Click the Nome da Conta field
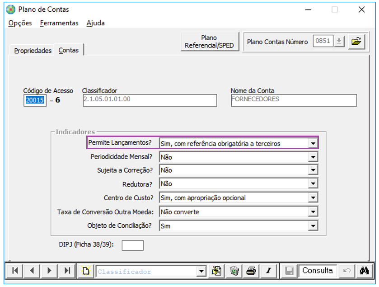The image size is (379, 287). point(294,100)
